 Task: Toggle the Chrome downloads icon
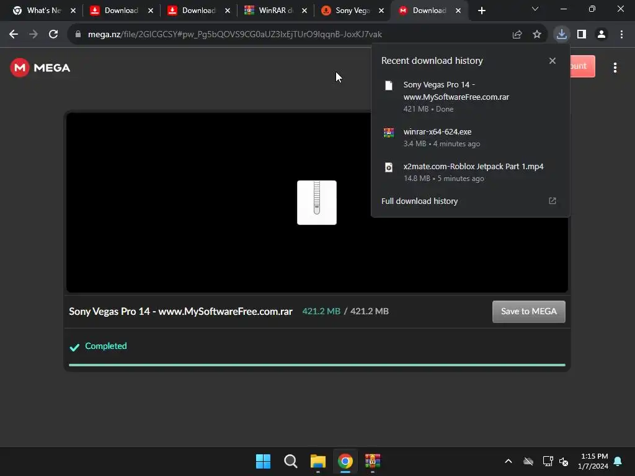(x=561, y=35)
